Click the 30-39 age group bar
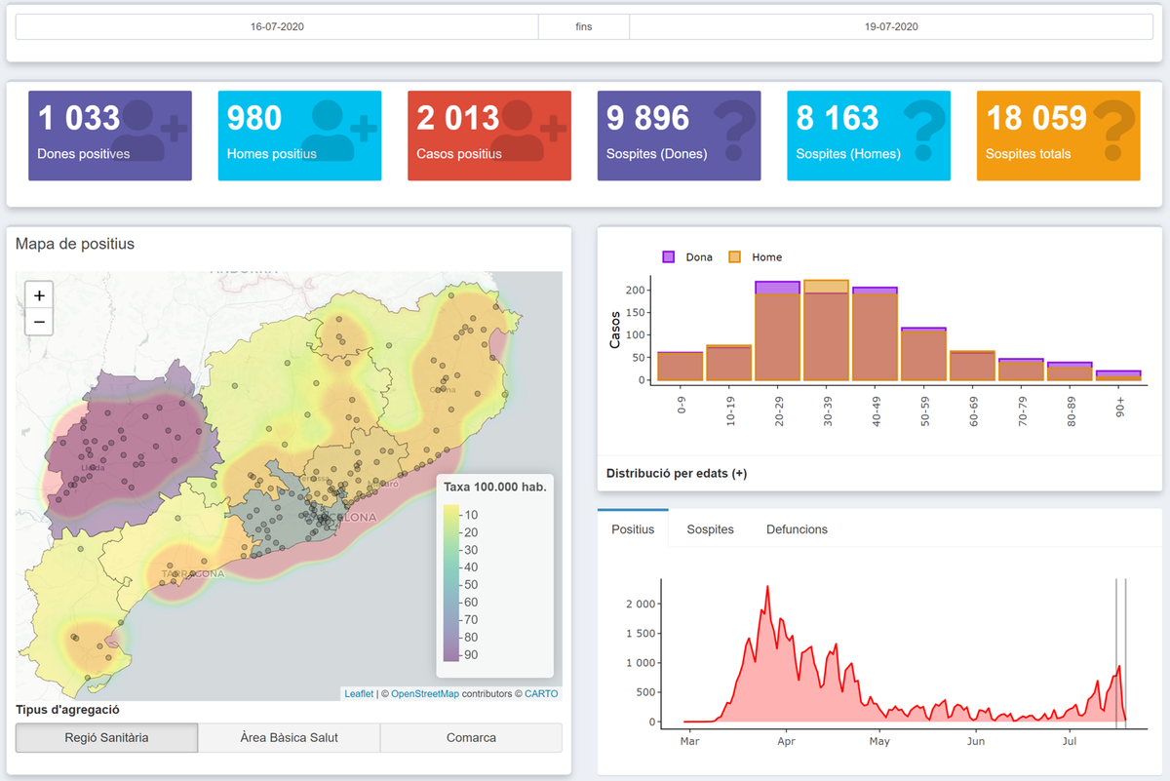The width and height of the screenshot is (1170, 781). 826,331
